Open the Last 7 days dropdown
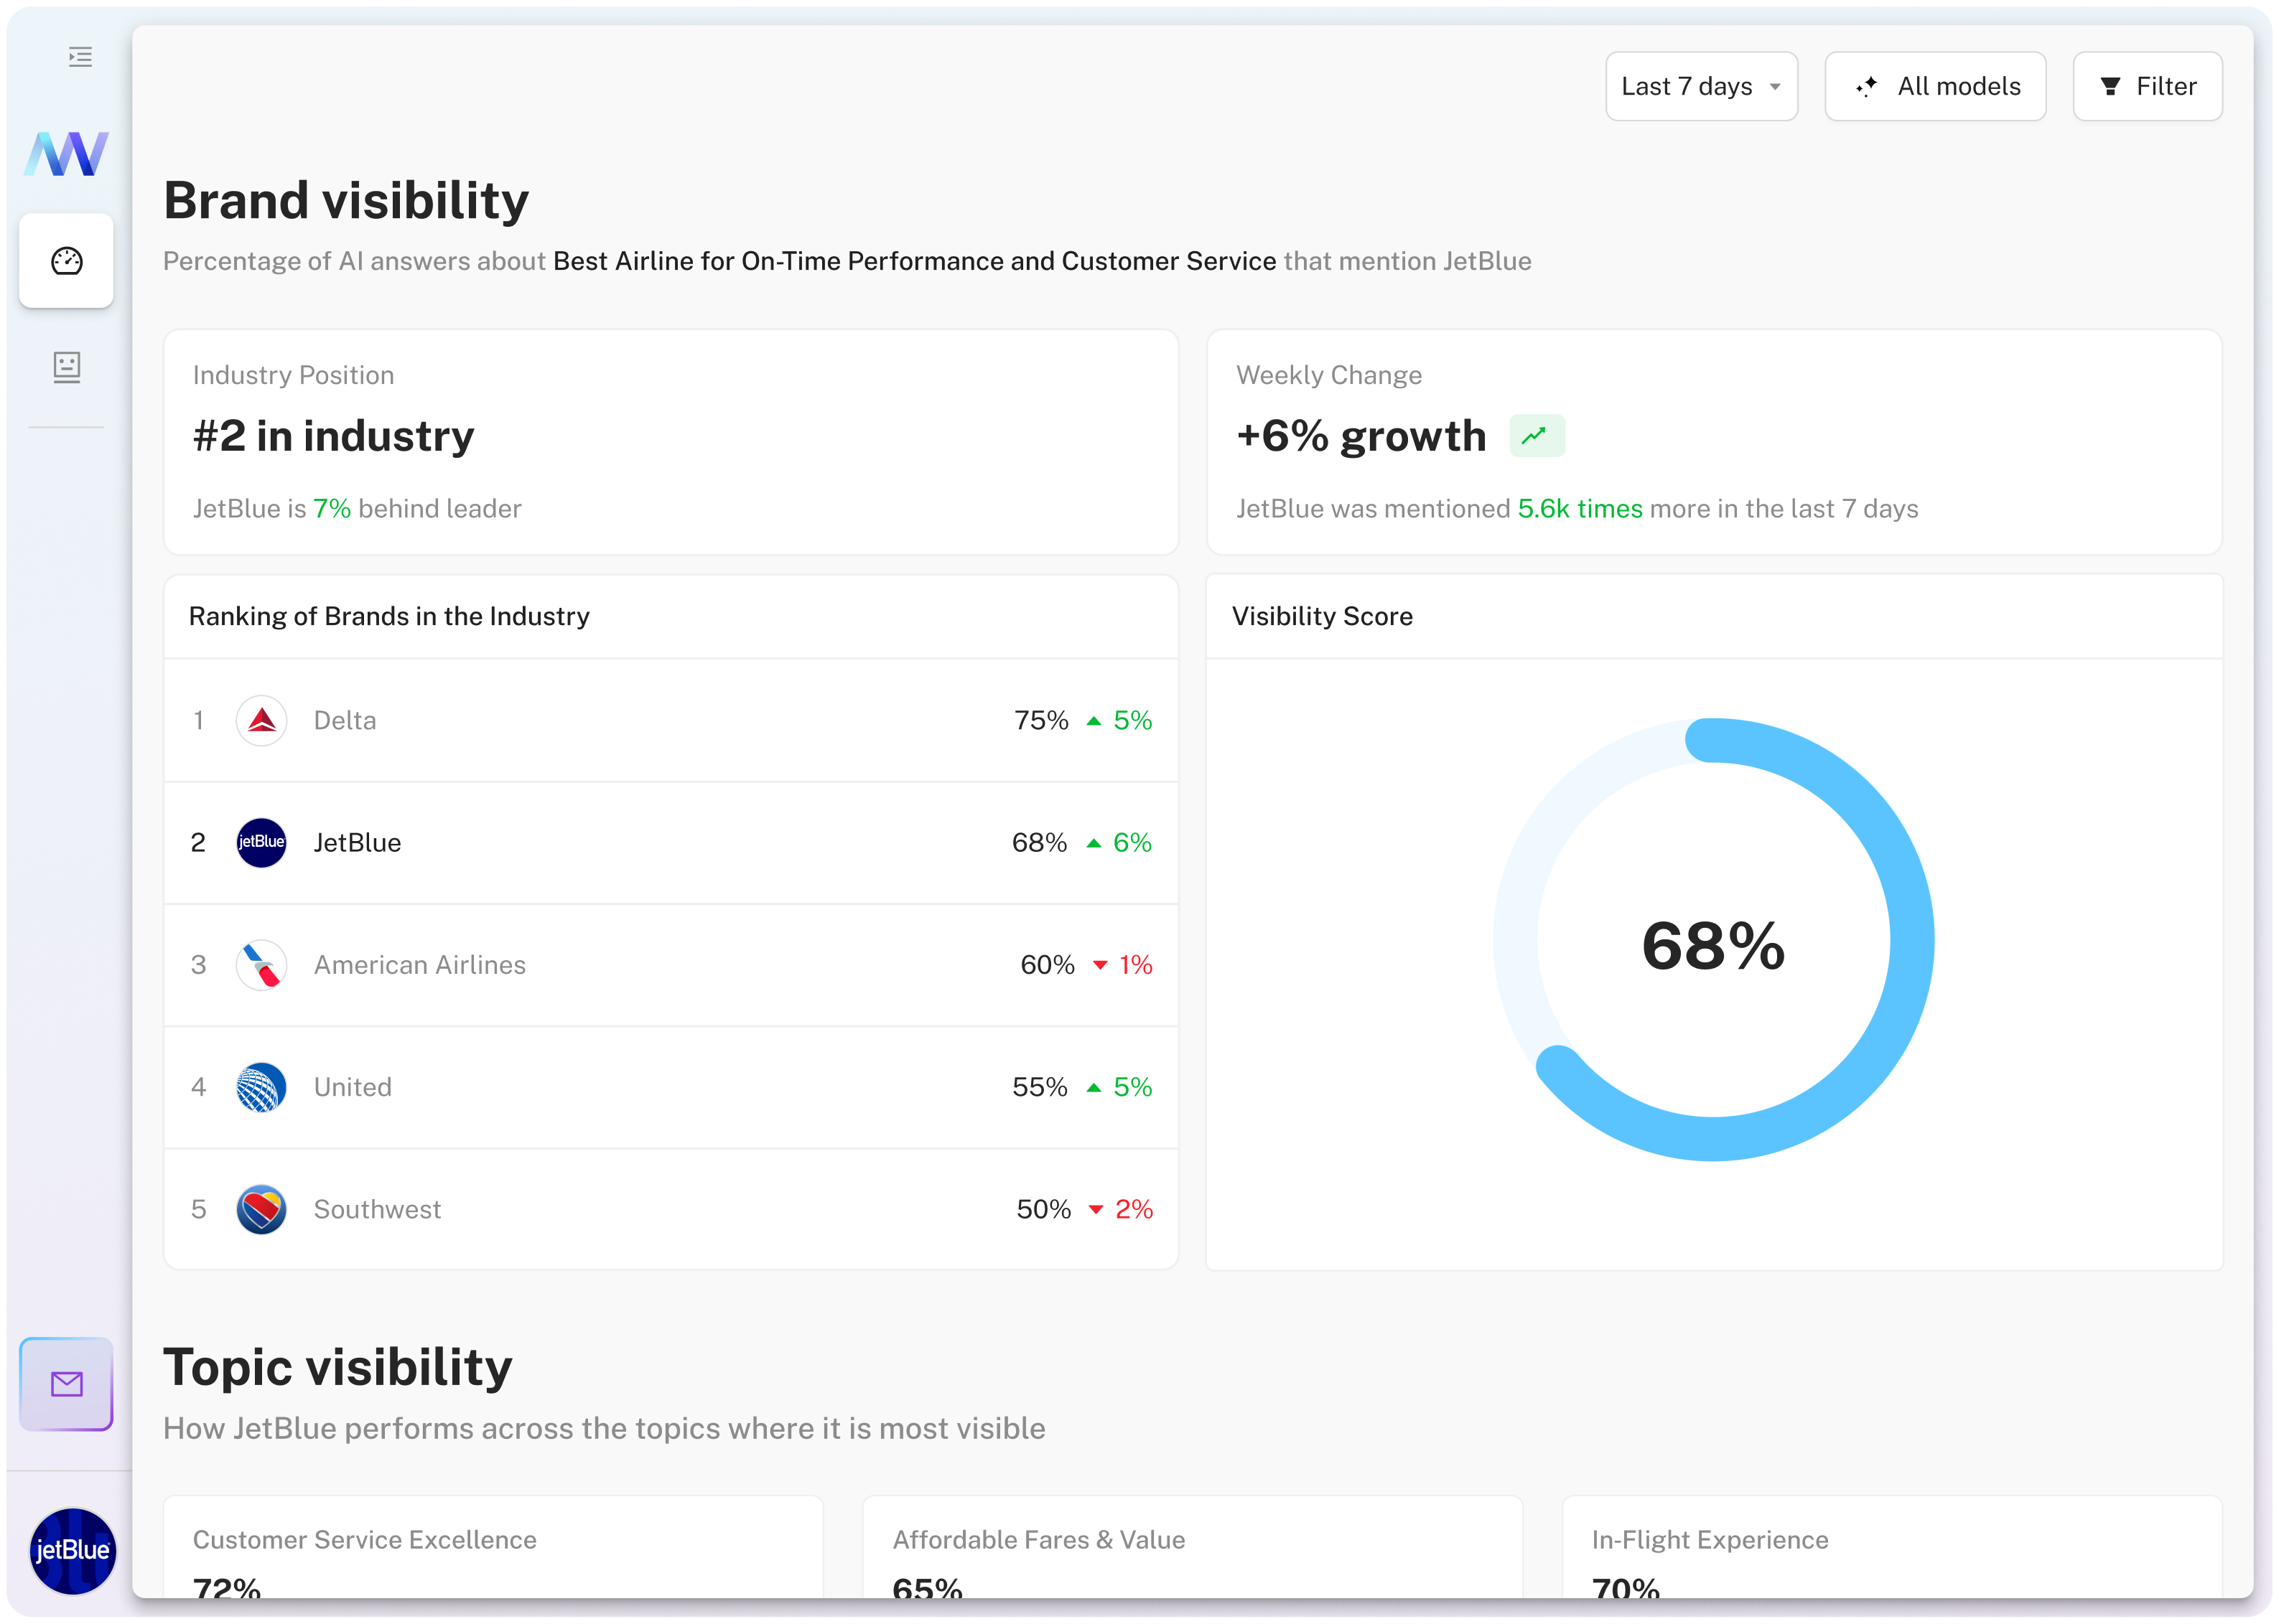 tap(1701, 87)
